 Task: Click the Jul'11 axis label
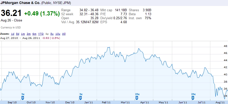click(202, 103)
